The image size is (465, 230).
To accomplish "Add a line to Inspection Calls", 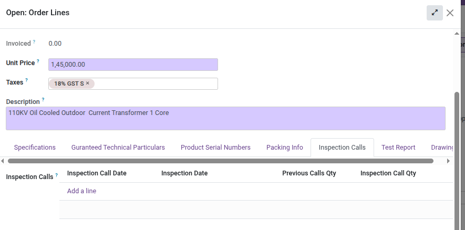I will 81,191.
